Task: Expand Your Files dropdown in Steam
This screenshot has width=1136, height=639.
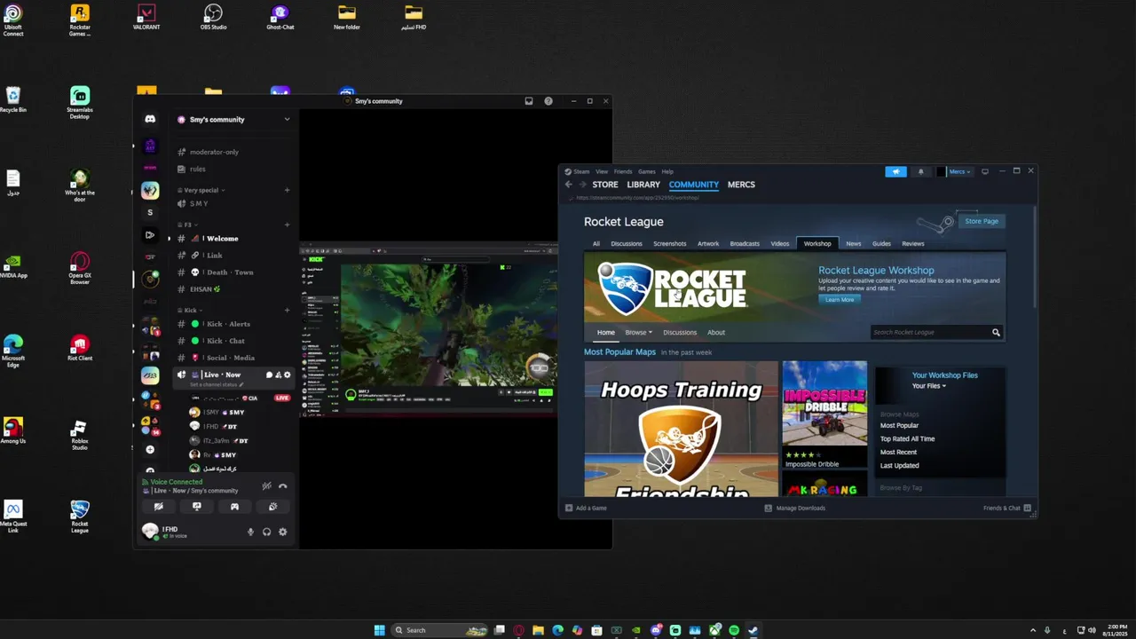Action: tap(928, 386)
